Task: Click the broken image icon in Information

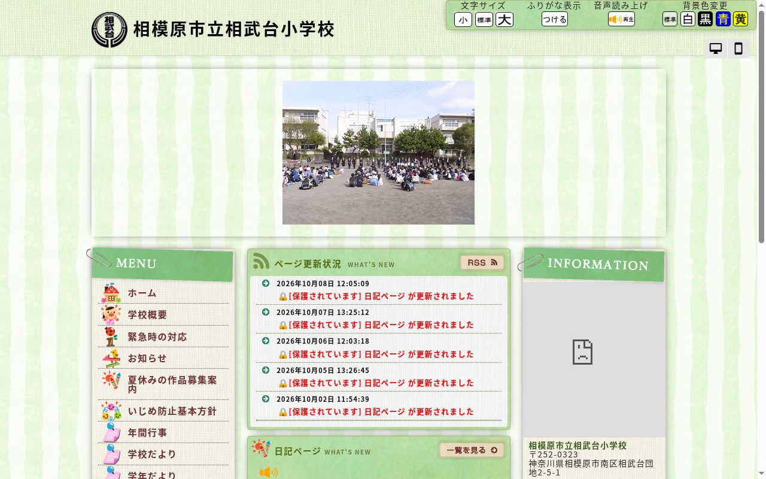Action: tap(582, 352)
